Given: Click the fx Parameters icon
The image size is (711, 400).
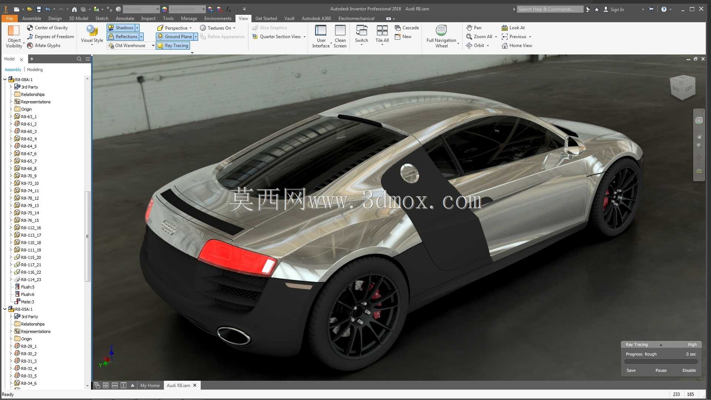Looking at the screenshot, I should [228, 9].
